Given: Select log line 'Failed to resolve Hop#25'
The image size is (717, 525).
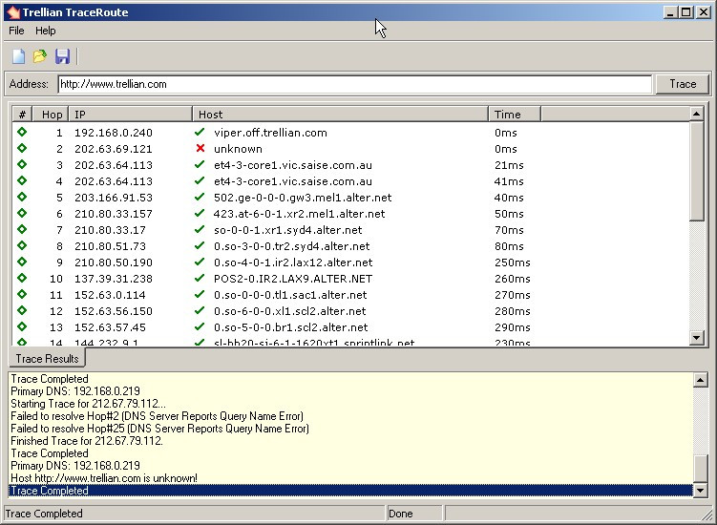Looking at the screenshot, I should [159, 429].
